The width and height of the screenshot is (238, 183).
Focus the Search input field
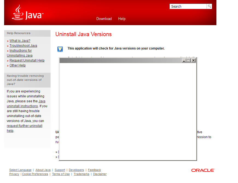tap(188, 6)
